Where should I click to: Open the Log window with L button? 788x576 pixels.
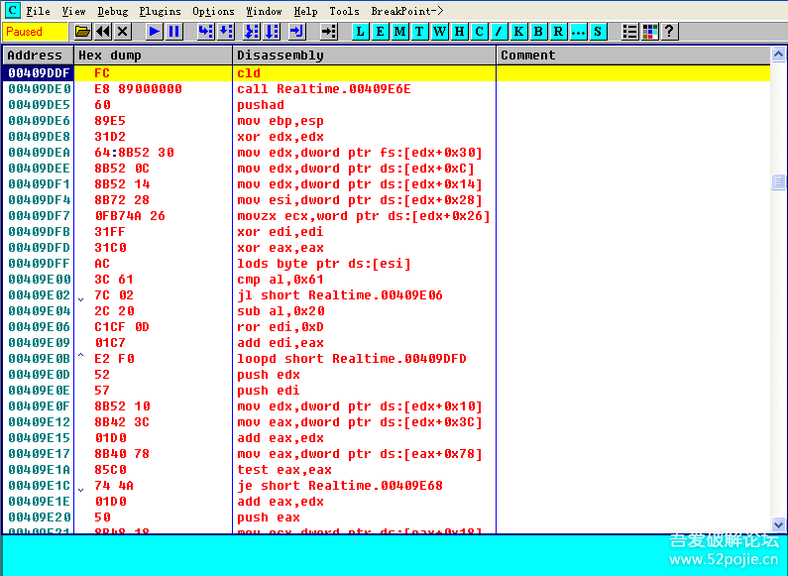point(360,32)
